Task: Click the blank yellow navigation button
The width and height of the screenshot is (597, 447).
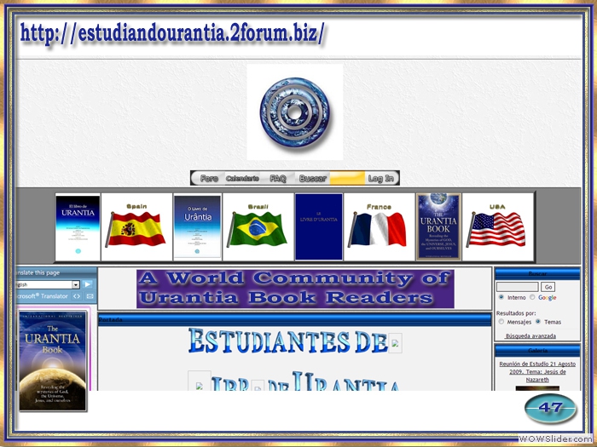Action: (x=347, y=178)
